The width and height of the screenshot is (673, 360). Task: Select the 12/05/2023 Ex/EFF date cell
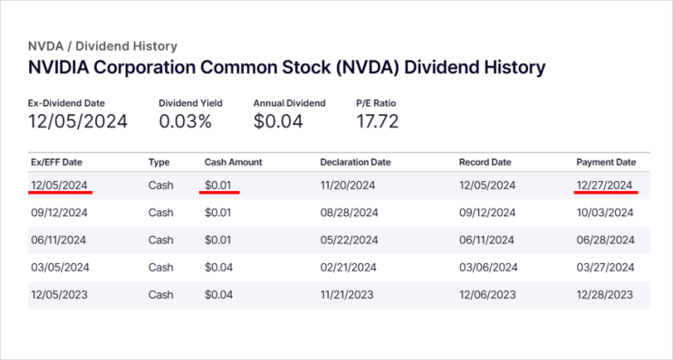click(59, 295)
